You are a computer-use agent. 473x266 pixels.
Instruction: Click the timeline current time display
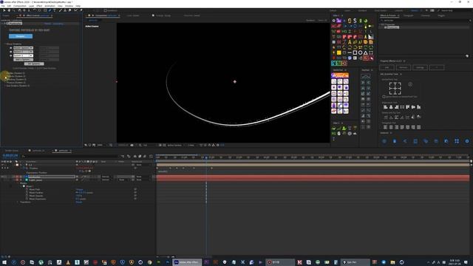pos(10,156)
